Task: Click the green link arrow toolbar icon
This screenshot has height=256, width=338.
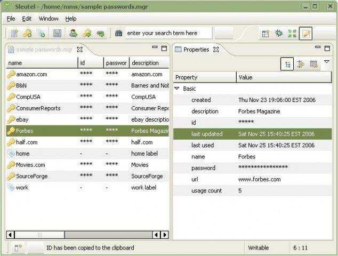Action: point(100,34)
